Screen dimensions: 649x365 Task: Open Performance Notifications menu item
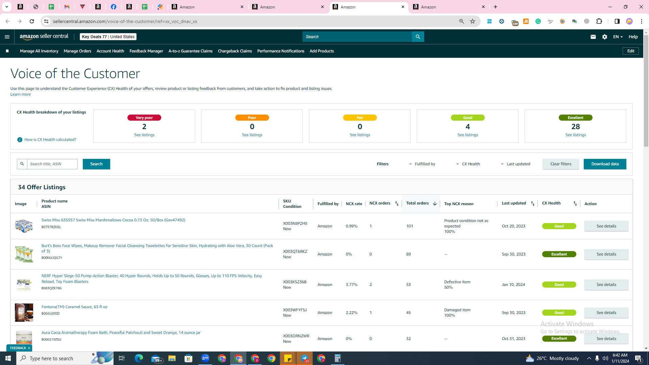tap(281, 51)
